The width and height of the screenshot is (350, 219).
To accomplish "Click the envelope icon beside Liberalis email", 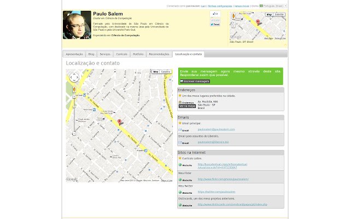I will (x=180, y=142).
